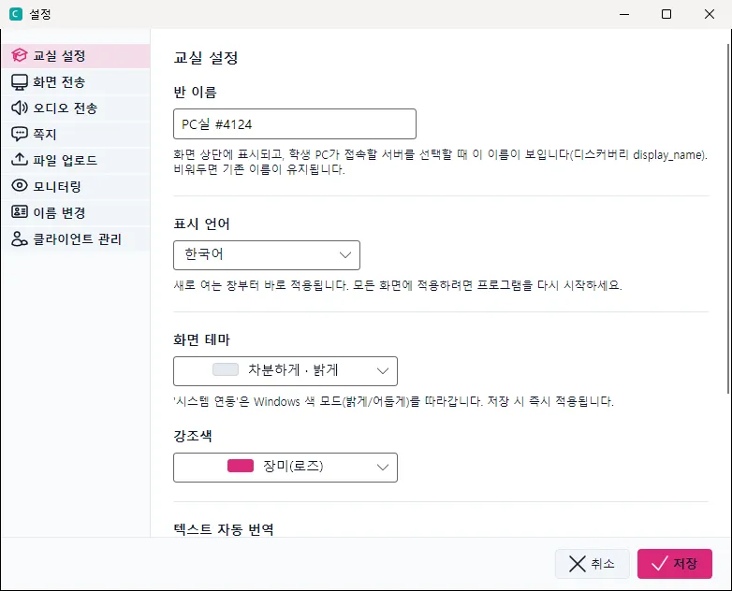Image resolution: width=732 pixels, height=591 pixels.
Task: Expand the 강조색 dropdown arrow
Action: click(383, 468)
